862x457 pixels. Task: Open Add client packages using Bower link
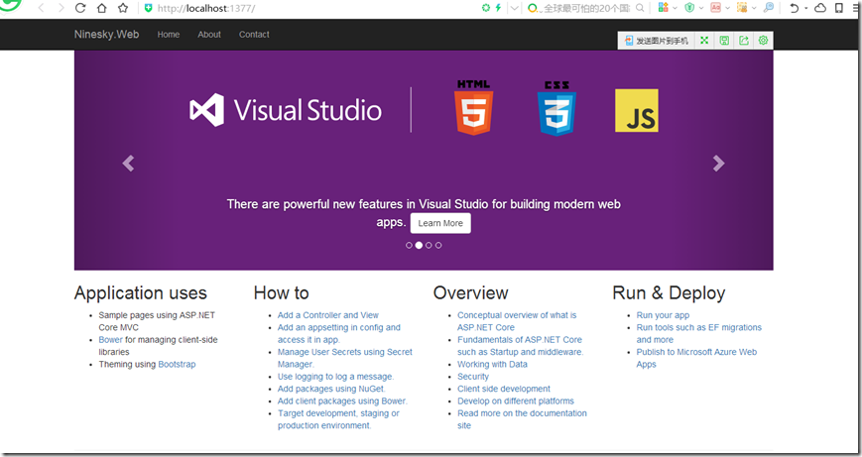[x=342, y=400]
